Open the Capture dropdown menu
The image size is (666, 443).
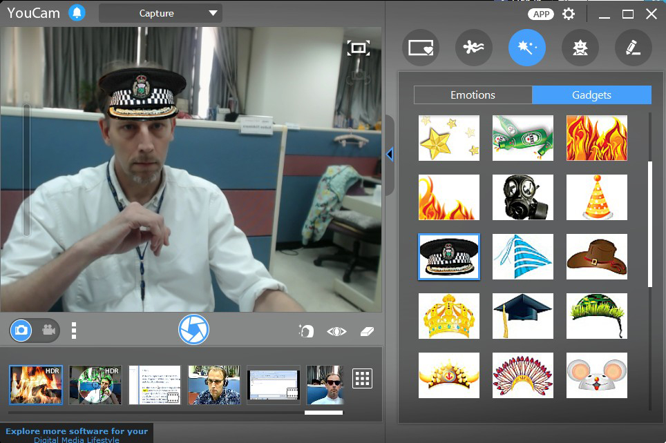[x=160, y=12]
